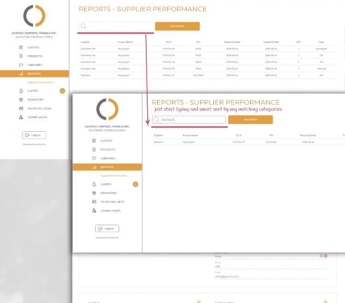
Task: Click Supplier Performance under Reports in the front window
Action: 114,176
